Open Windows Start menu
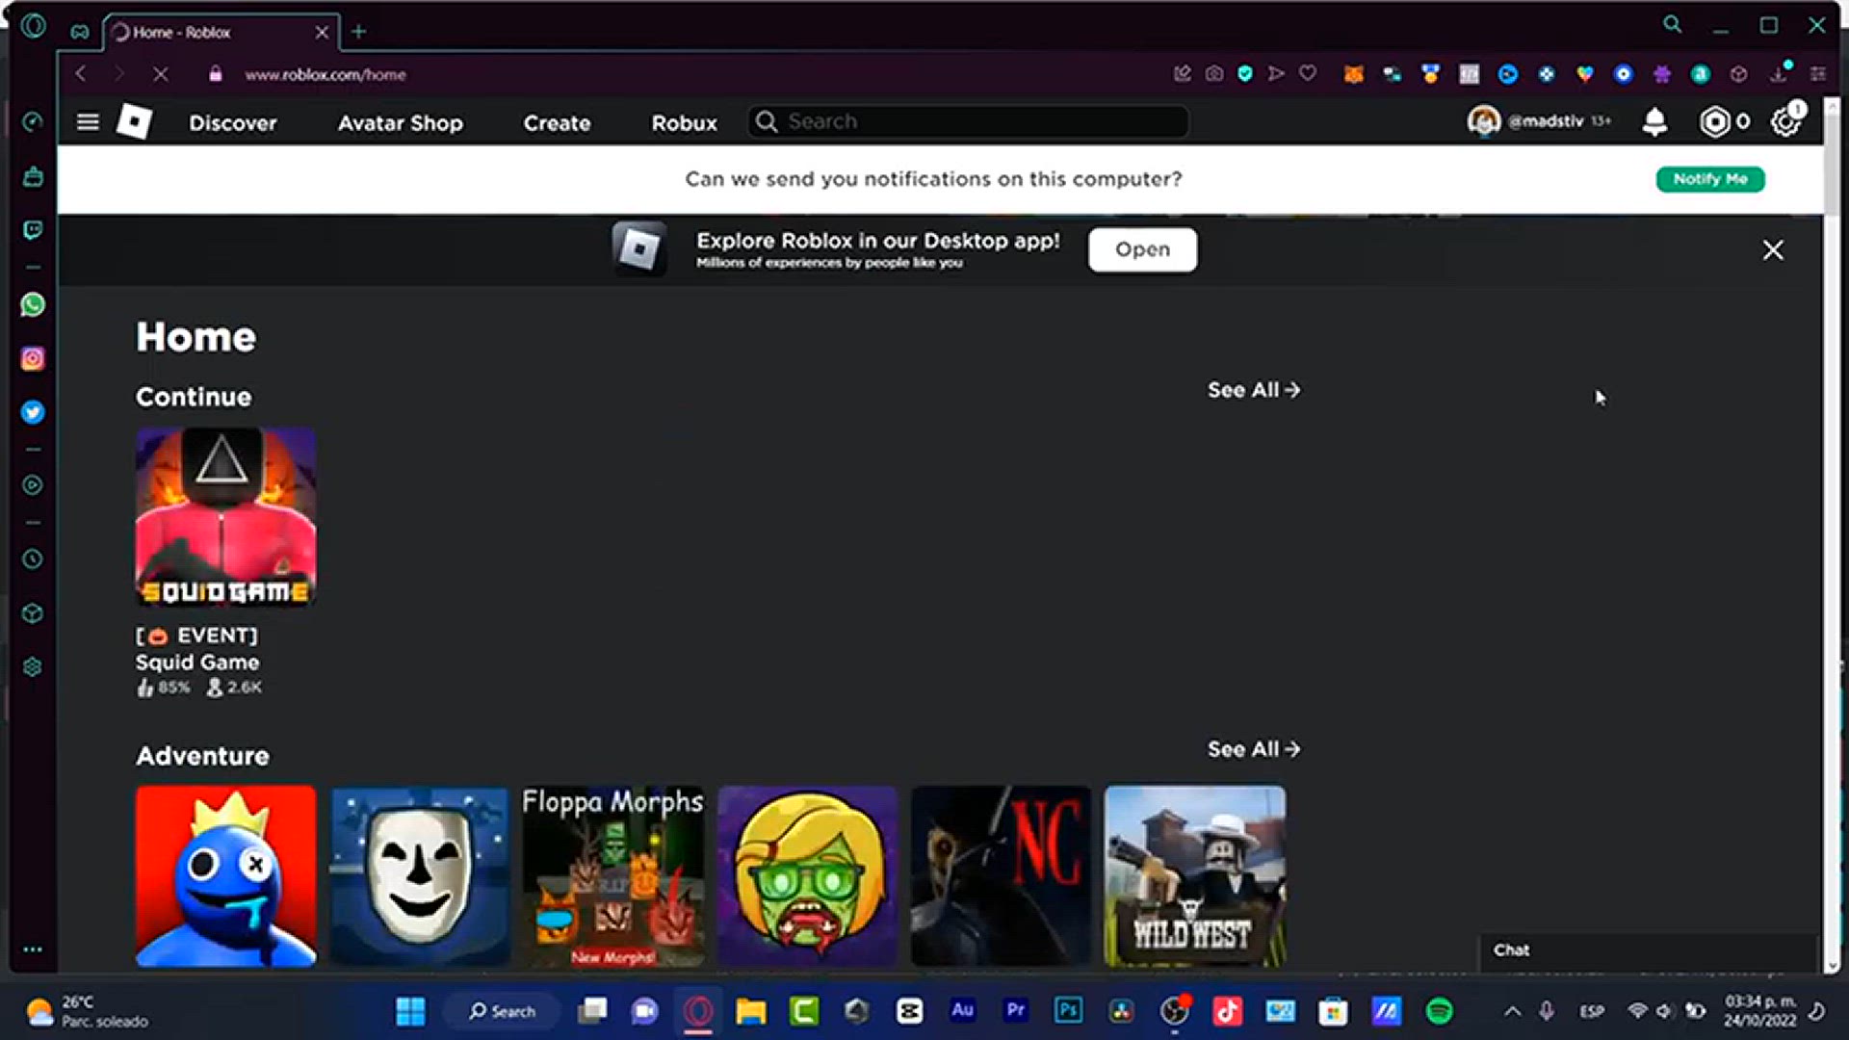1849x1040 pixels. click(x=411, y=1011)
